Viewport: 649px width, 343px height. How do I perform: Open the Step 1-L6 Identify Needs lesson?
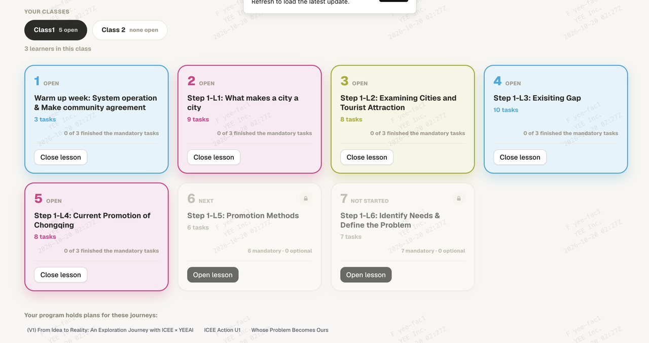coord(366,275)
